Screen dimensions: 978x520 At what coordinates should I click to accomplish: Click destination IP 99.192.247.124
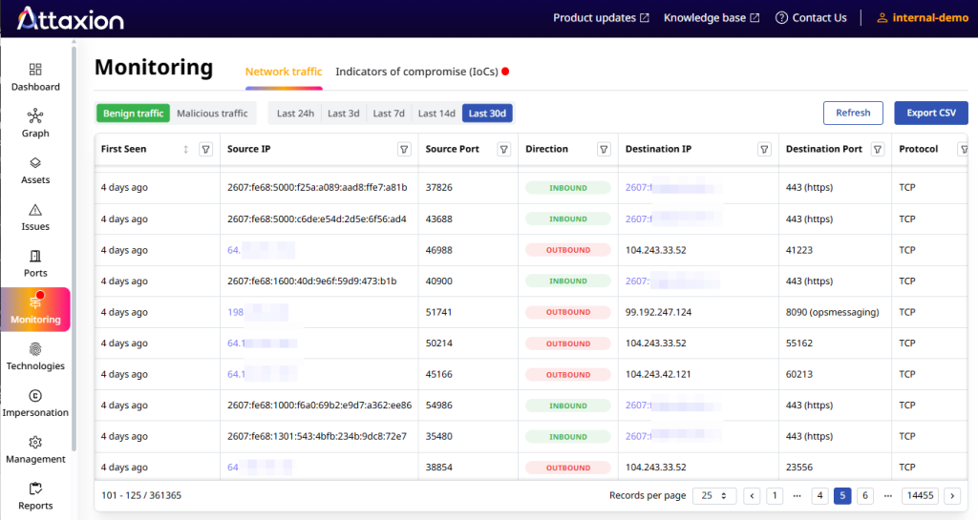point(658,312)
